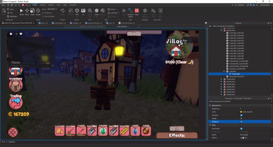Switch to the Updates script tab
Screen dimensions: 273x147
pyautogui.click(x=75, y=23)
